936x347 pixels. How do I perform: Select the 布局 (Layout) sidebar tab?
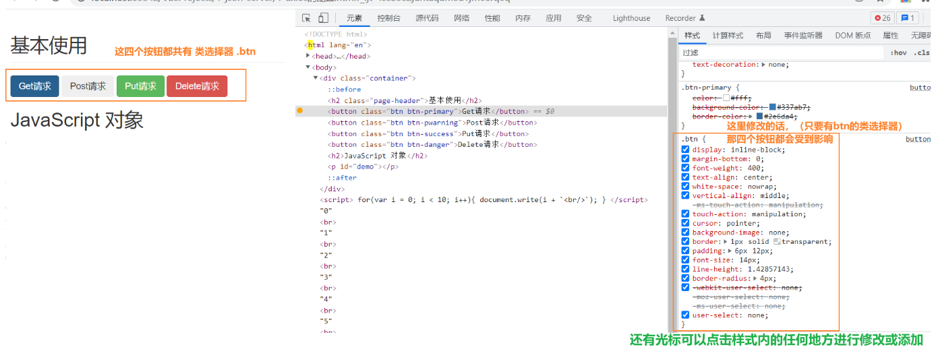click(763, 36)
